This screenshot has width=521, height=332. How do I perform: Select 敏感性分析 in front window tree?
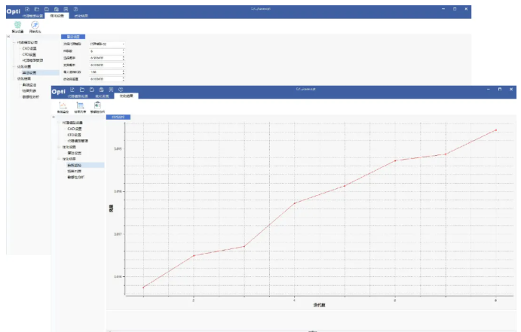[x=76, y=178]
